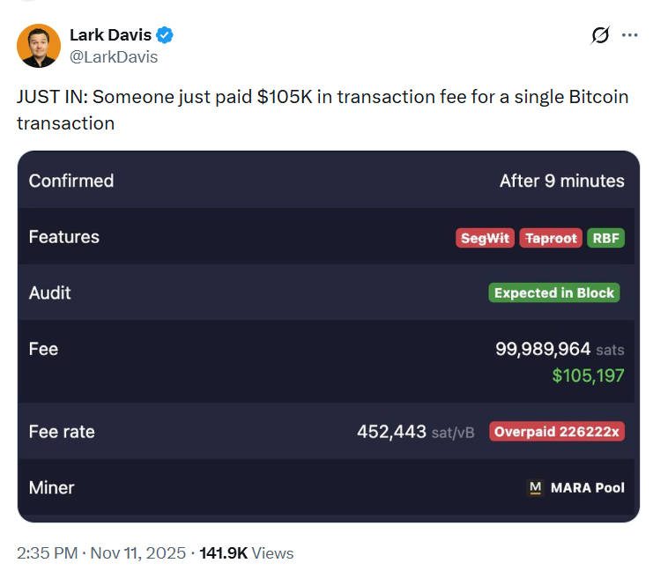653x578 pixels.
Task: Click the blue verified badge
Action: click(x=166, y=35)
